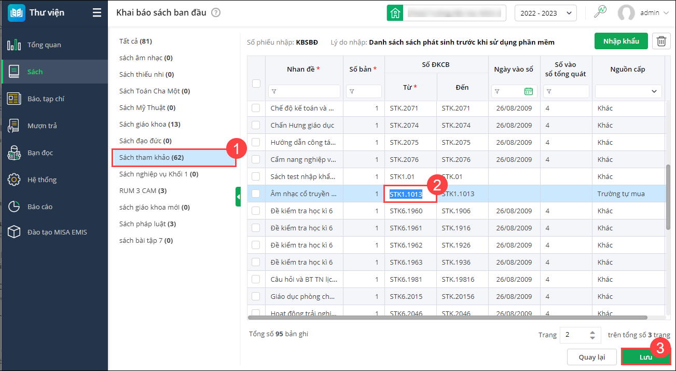The width and height of the screenshot is (676, 371).
Task: Click the Mượn trả sidebar icon
Action: [14, 126]
